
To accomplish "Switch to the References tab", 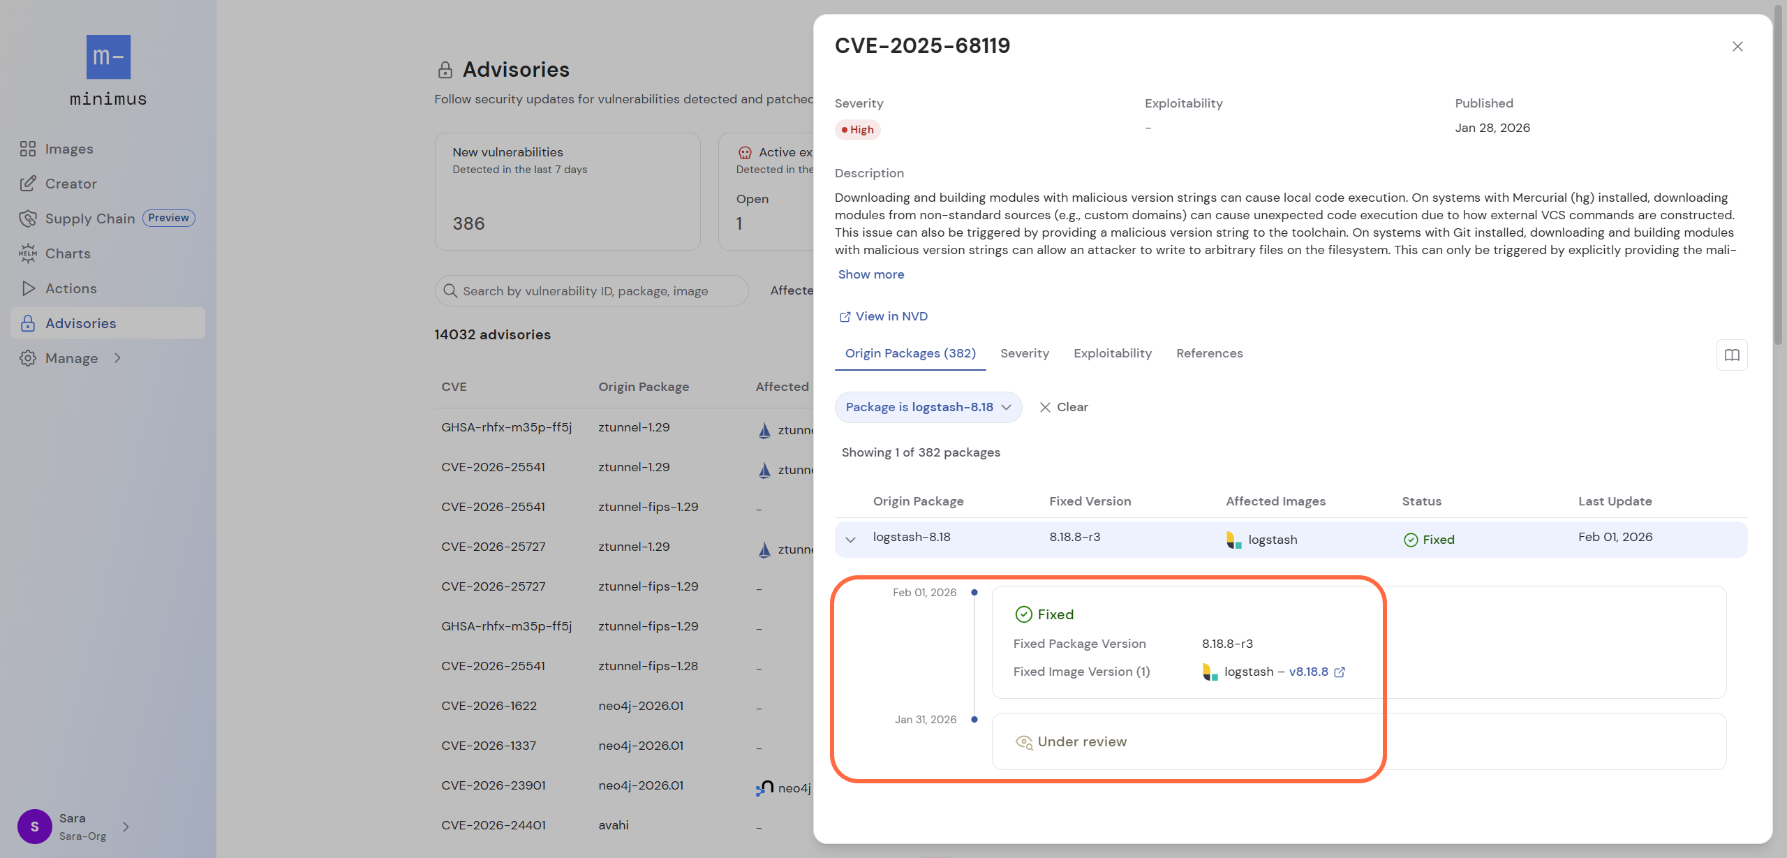I will coord(1209,353).
